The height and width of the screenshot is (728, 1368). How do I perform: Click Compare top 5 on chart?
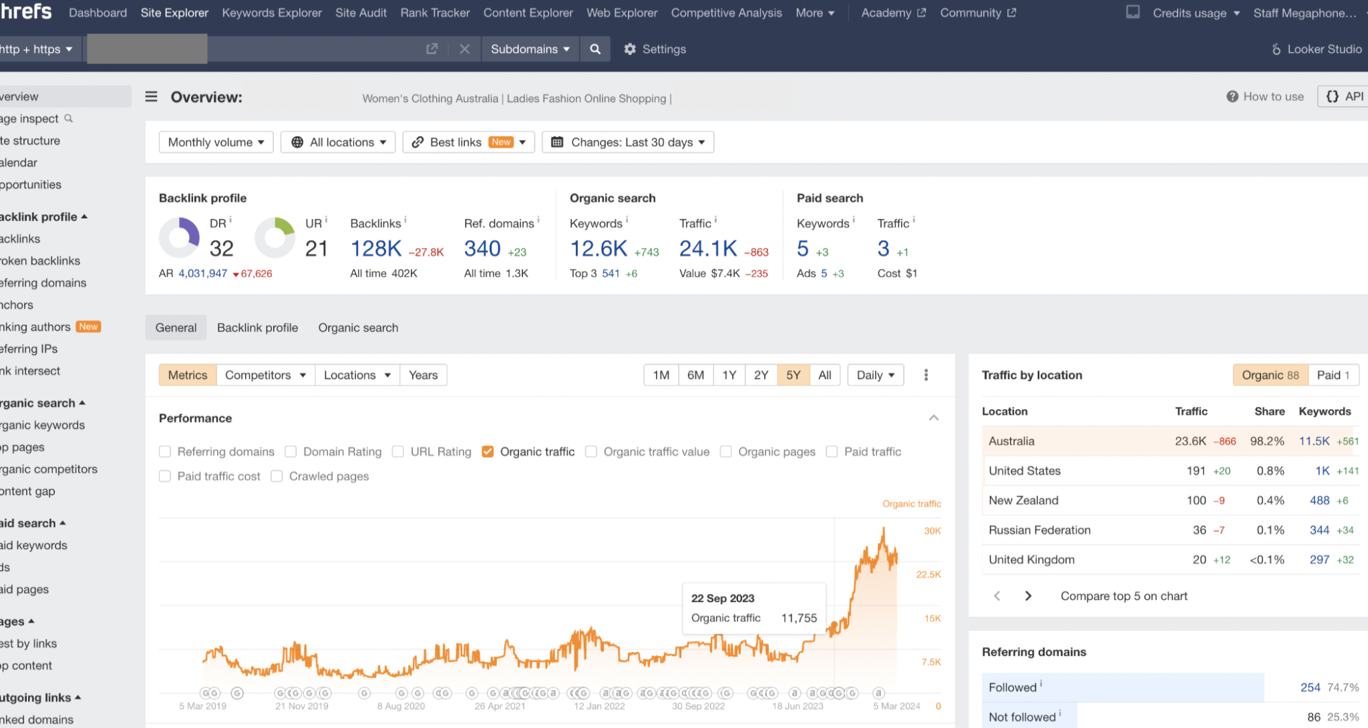1124,596
